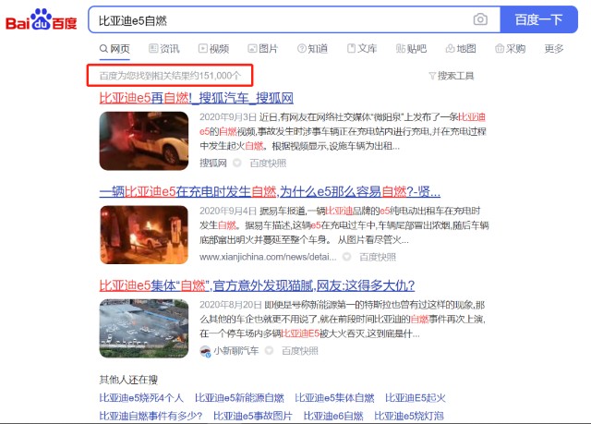This screenshot has width=591, height=424.
Task: Search related 比亚迪e5集体自燃
Action: (334, 398)
